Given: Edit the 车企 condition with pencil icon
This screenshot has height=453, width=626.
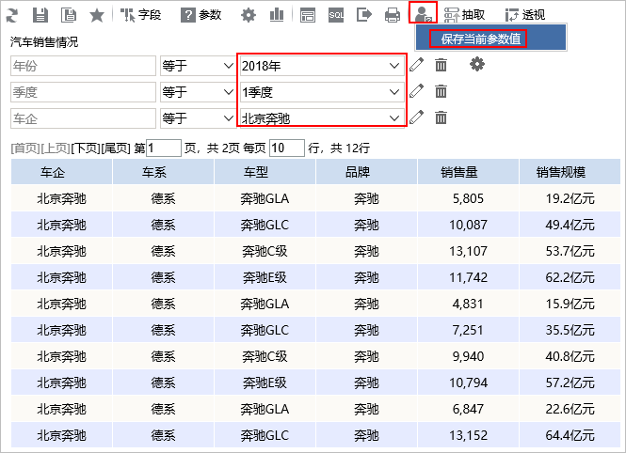Looking at the screenshot, I should coord(416,117).
